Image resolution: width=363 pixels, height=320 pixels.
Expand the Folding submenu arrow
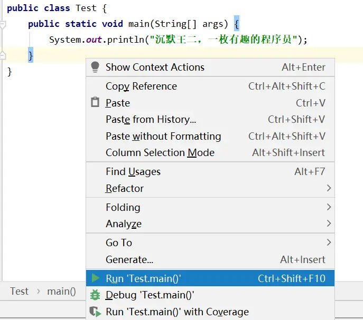[329, 207]
